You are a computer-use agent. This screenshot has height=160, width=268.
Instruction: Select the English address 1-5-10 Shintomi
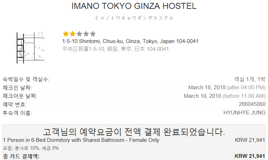pyautogui.click(x=130, y=41)
